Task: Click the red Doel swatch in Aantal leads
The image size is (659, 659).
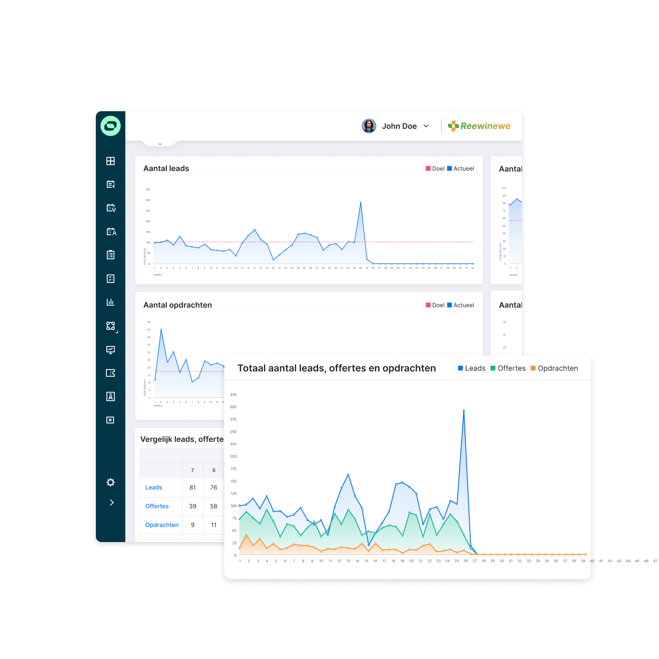Action: 428,169
